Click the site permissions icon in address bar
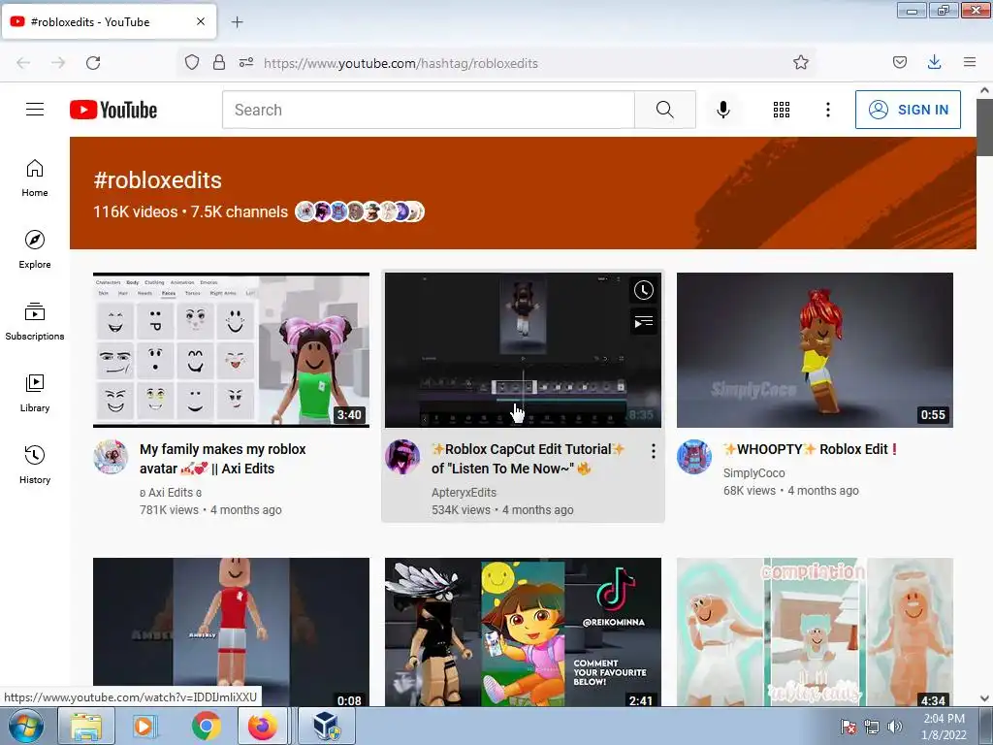This screenshot has width=993, height=745. 246,62
